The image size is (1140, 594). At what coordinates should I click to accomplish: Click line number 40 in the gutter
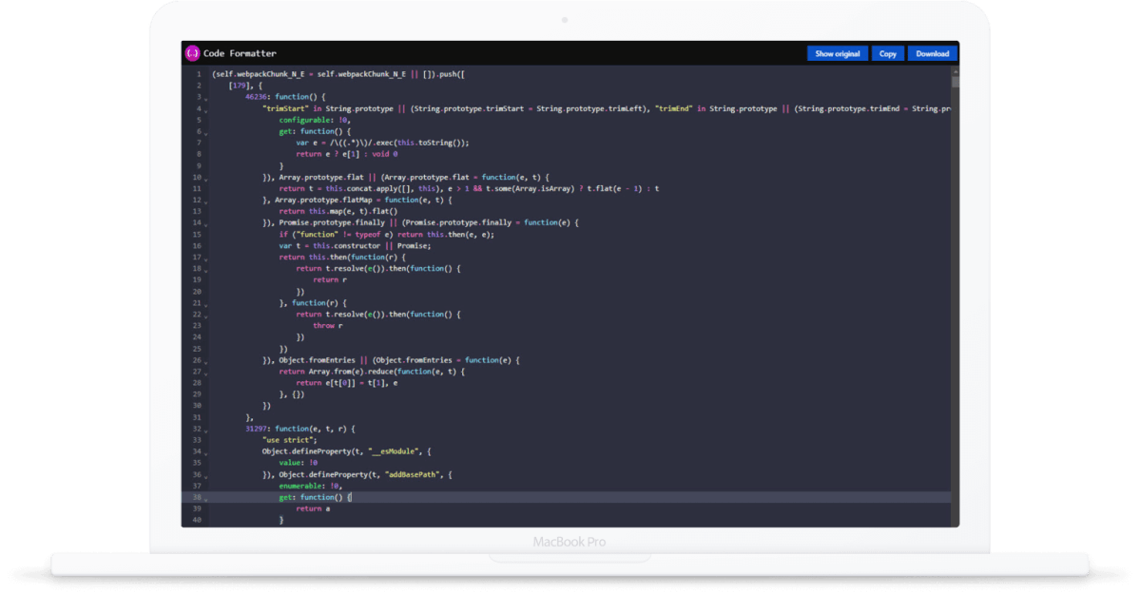[x=196, y=520]
